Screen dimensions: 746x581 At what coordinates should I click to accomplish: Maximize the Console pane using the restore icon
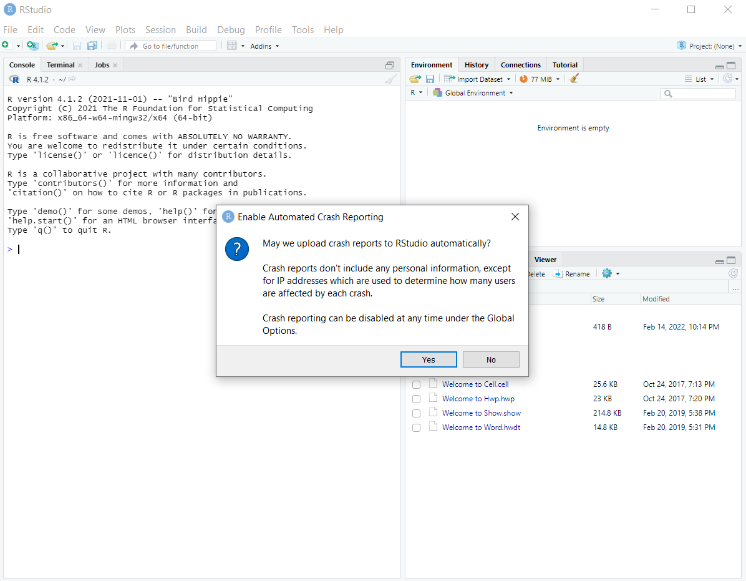pyautogui.click(x=390, y=65)
